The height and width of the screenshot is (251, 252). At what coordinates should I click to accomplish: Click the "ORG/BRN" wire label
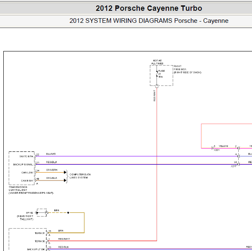(52, 170)
